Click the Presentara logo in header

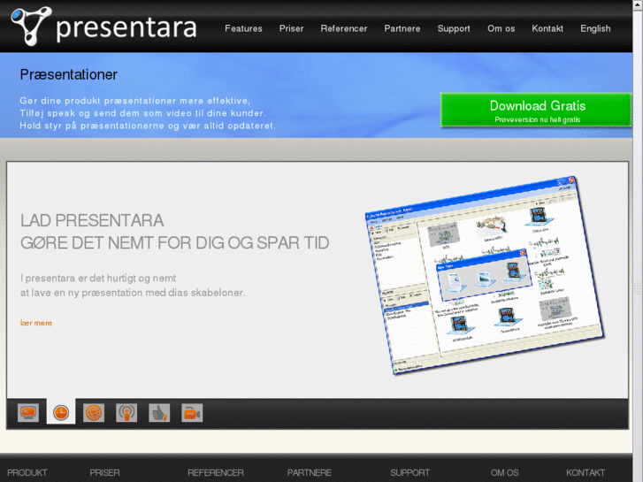point(104,26)
